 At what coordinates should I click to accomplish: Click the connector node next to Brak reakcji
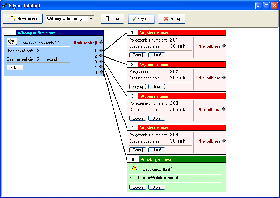(x=101, y=42)
